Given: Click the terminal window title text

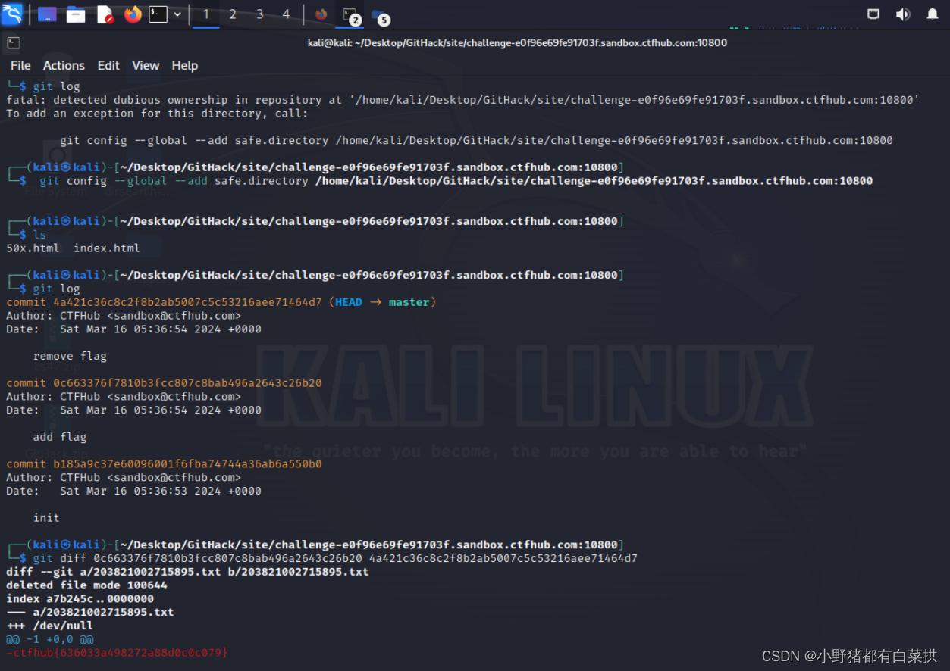Looking at the screenshot, I should coord(517,43).
